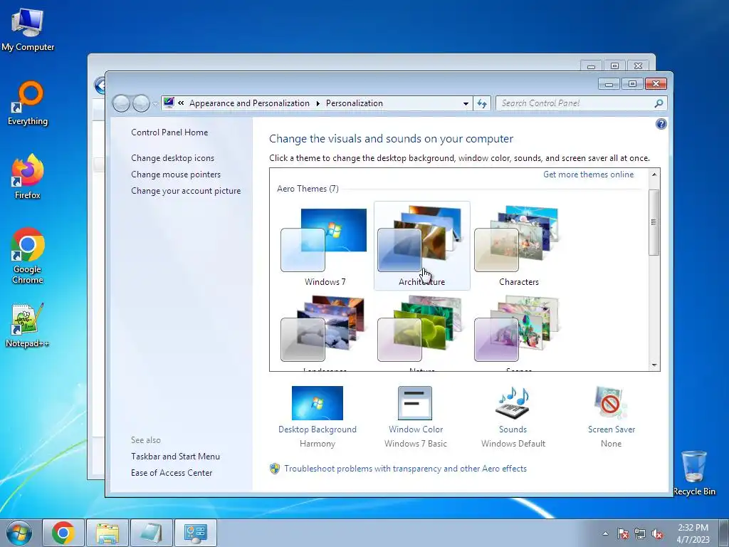This screenshot has width=729, height=547.
Task: Open Change desktop icons link
Action: tap(172, 158)
